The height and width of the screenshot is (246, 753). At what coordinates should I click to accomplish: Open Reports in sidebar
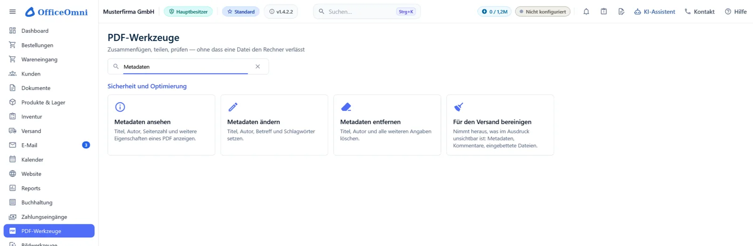tap(49, 188)
